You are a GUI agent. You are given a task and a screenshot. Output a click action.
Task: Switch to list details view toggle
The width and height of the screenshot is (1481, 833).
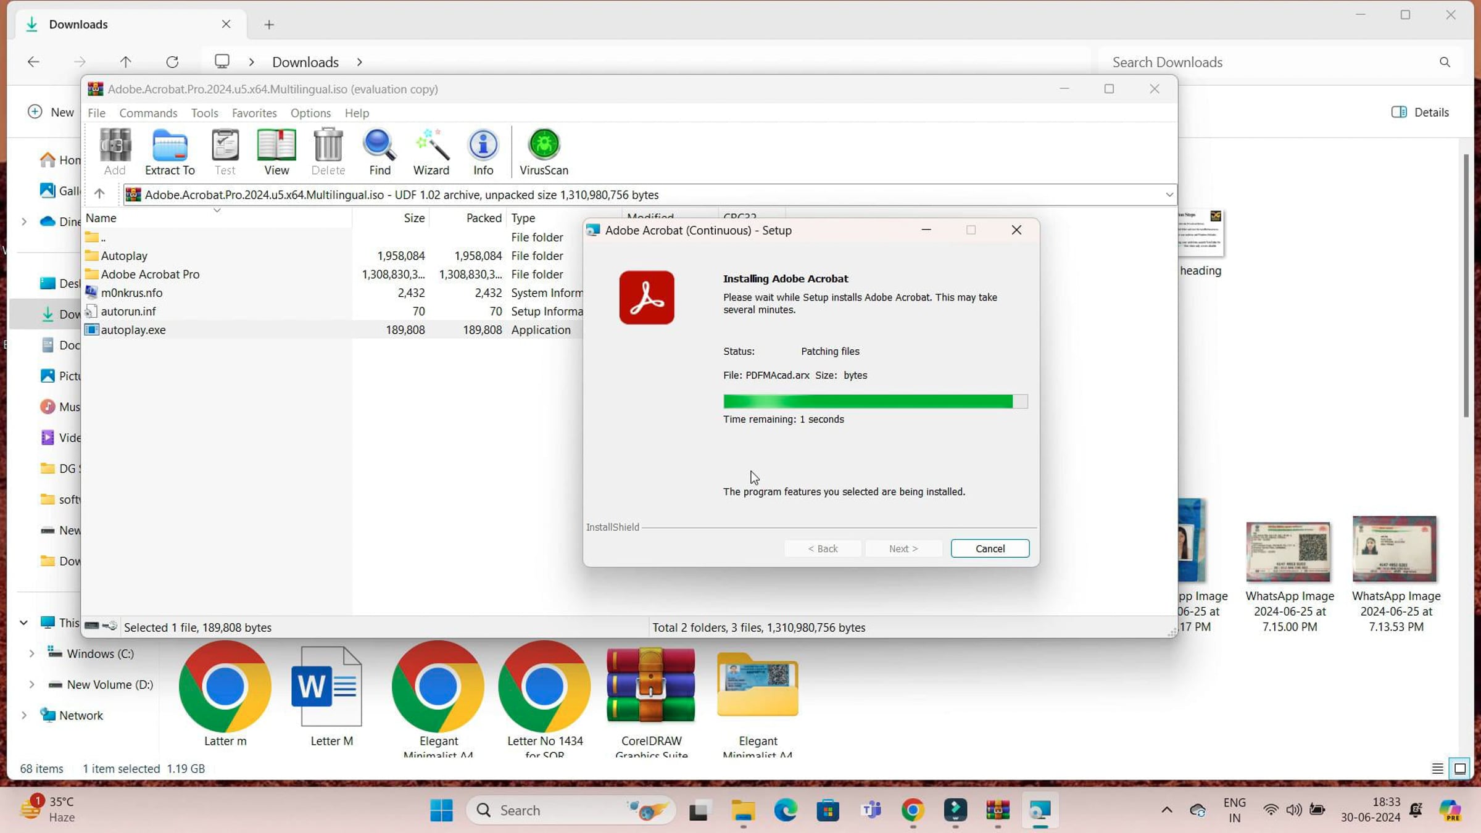(1437, 768)
